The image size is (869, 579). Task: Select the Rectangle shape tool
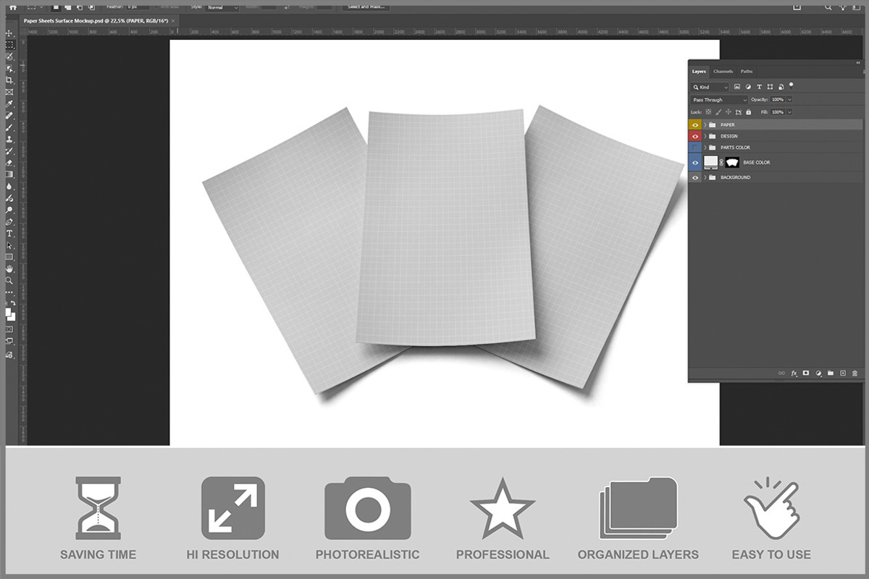tap(9, 256)
